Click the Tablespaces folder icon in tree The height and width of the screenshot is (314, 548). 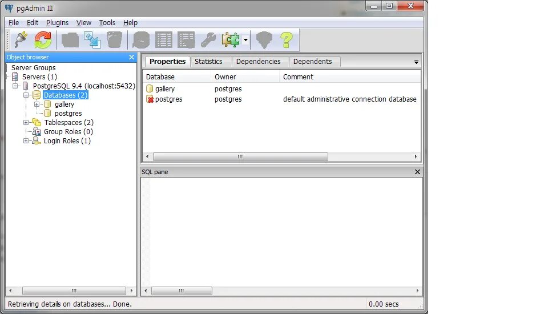pos(37,122)
